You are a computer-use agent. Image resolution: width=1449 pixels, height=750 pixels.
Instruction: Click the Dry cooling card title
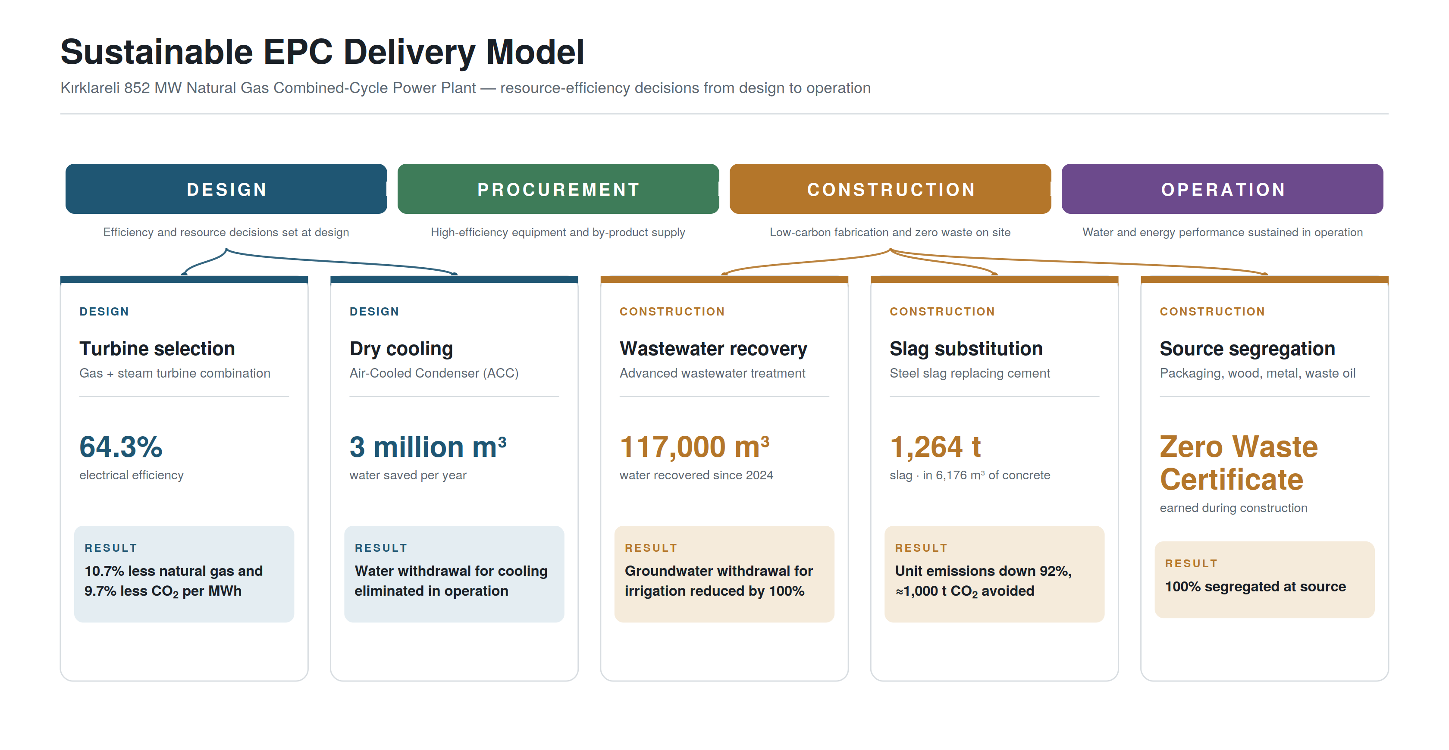(401, 349)
